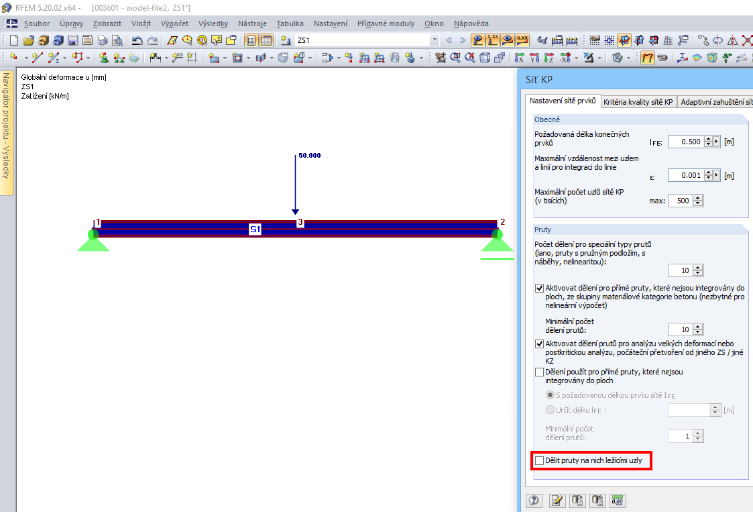Click the rotate about axis icon

coord(718,40)
